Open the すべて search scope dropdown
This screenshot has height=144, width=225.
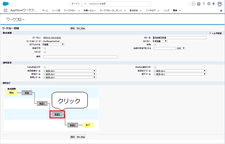[x=75, y=4]
